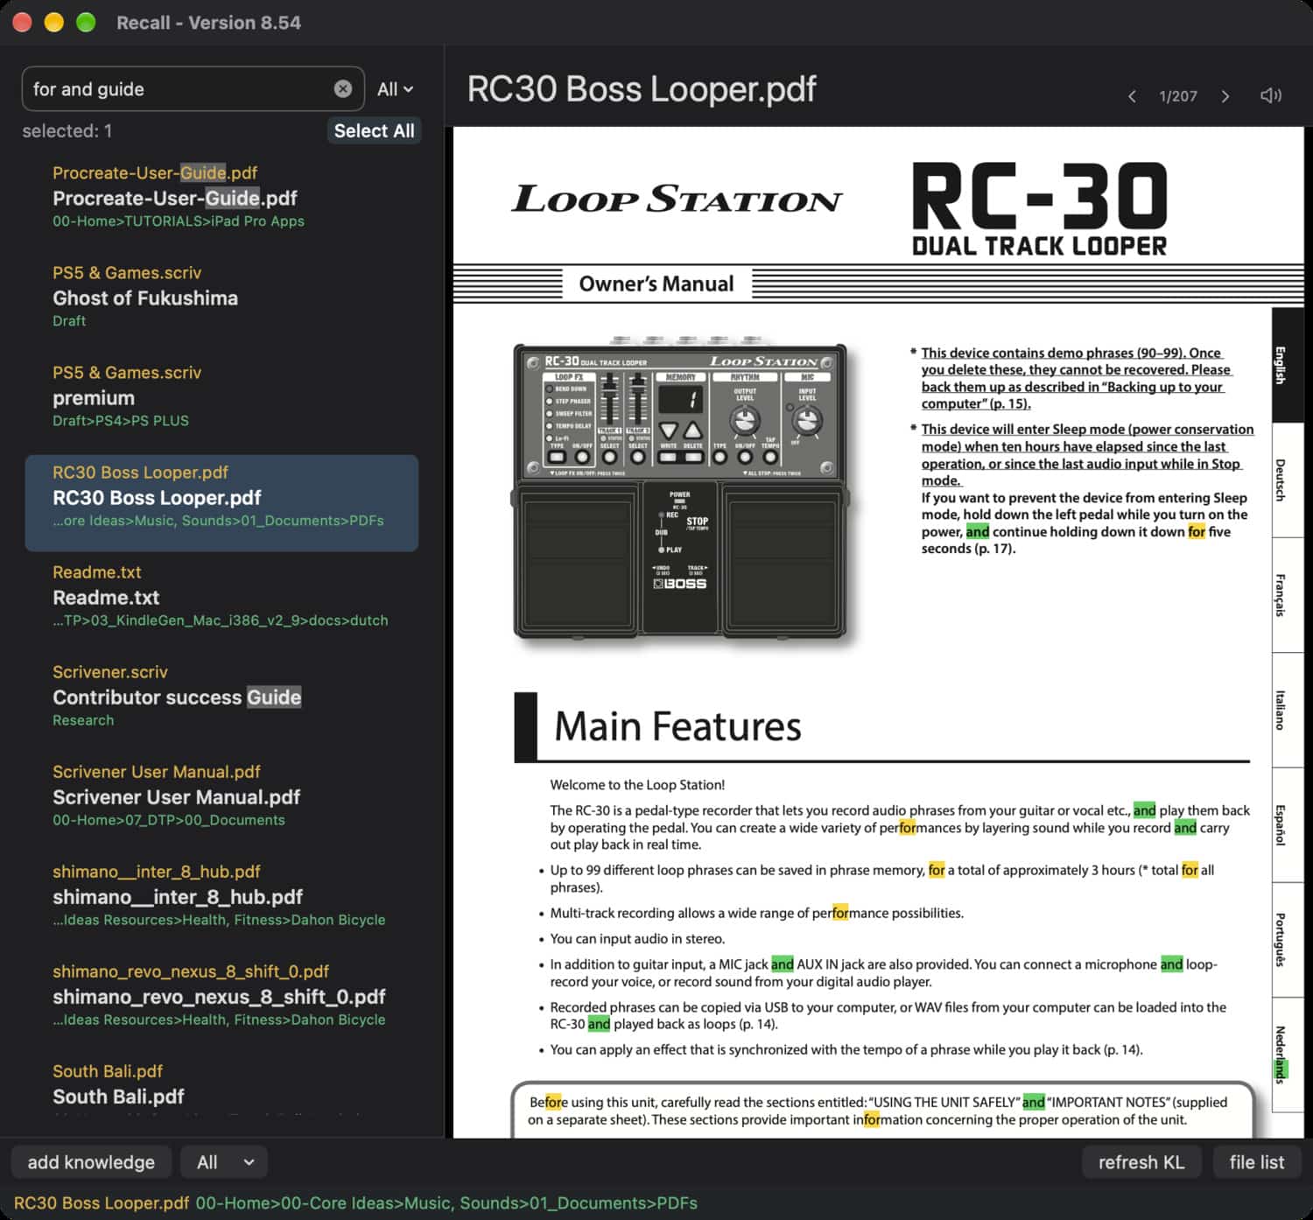The height and width of the screenshot is (1220, 1313).
Task: Select the Procreate-User-Guide.pdf result
Action: 221,197
